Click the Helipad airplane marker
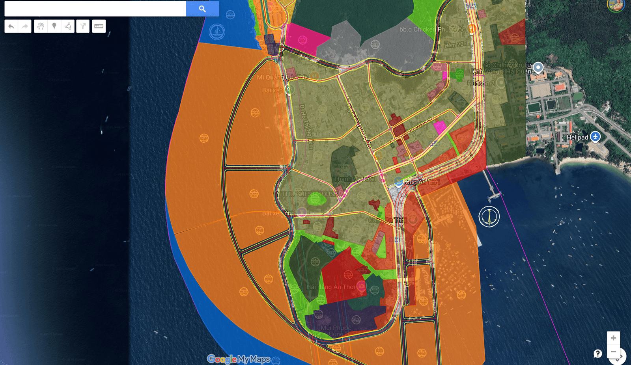This screenshot has width=631, height=365. pos(595,137)
